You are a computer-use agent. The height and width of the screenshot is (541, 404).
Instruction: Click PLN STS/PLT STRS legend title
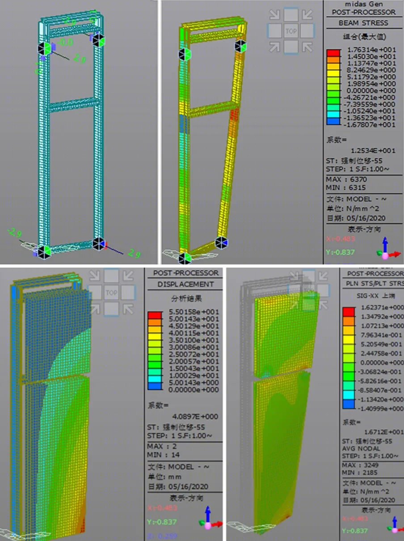376,283
